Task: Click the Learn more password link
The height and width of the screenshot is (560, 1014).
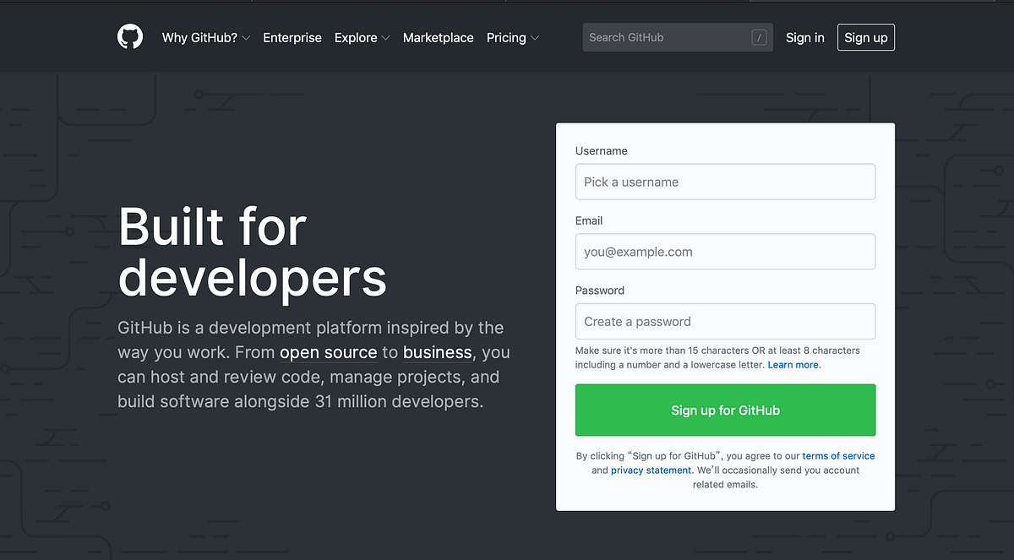Action: (x=792, y=364)
